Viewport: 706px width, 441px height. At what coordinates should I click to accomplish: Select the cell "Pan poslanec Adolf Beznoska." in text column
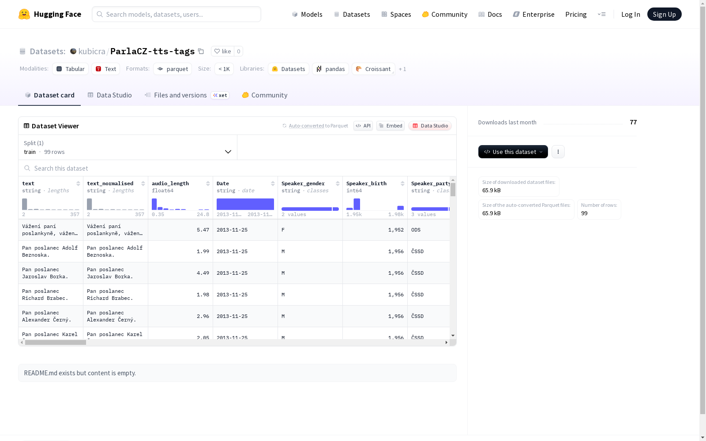point(51,251)
